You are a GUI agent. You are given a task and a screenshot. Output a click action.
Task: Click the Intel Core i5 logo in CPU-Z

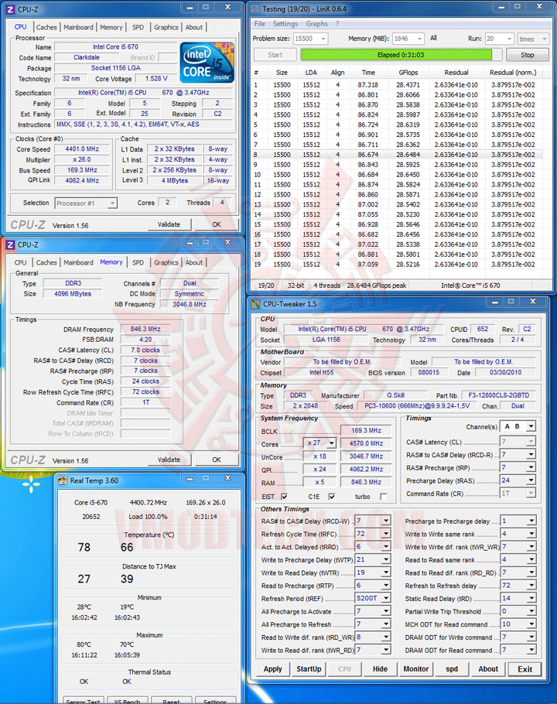tap(207, 63)
